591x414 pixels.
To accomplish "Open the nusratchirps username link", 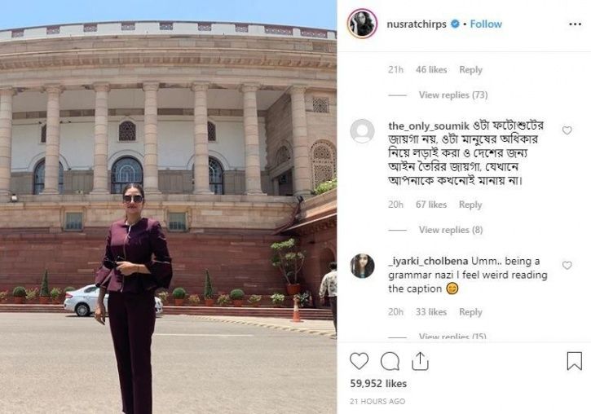I will (417, 24).
